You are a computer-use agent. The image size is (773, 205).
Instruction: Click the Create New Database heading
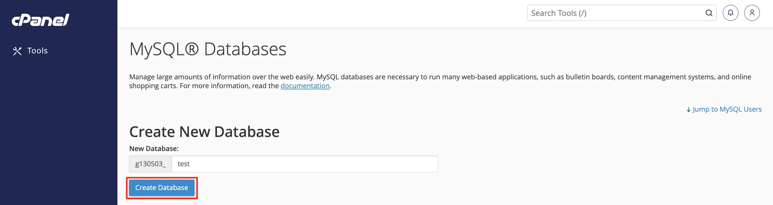click(204, 132)
